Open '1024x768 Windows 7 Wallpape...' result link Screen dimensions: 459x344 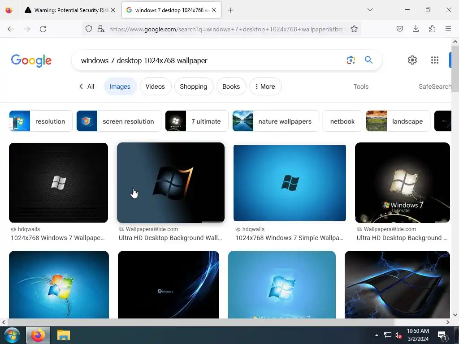click(x=58, y=238)
